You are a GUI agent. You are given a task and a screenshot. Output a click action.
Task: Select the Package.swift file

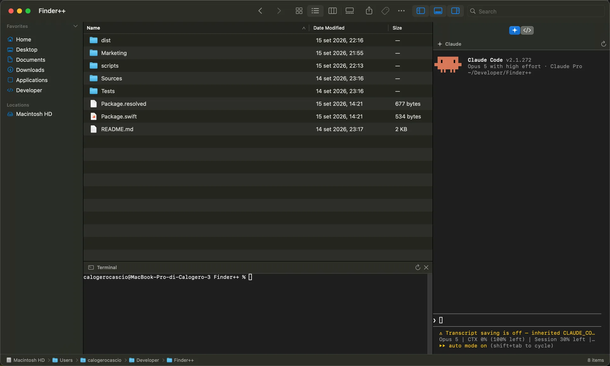258,116
